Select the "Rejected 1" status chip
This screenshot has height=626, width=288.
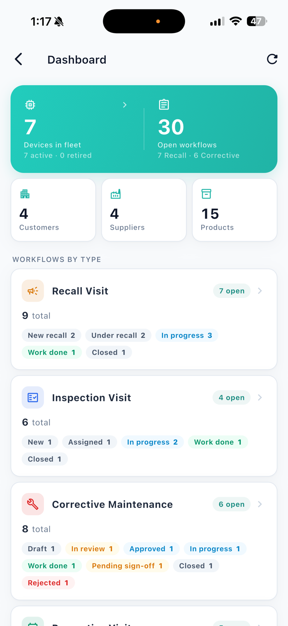[48, 583]
